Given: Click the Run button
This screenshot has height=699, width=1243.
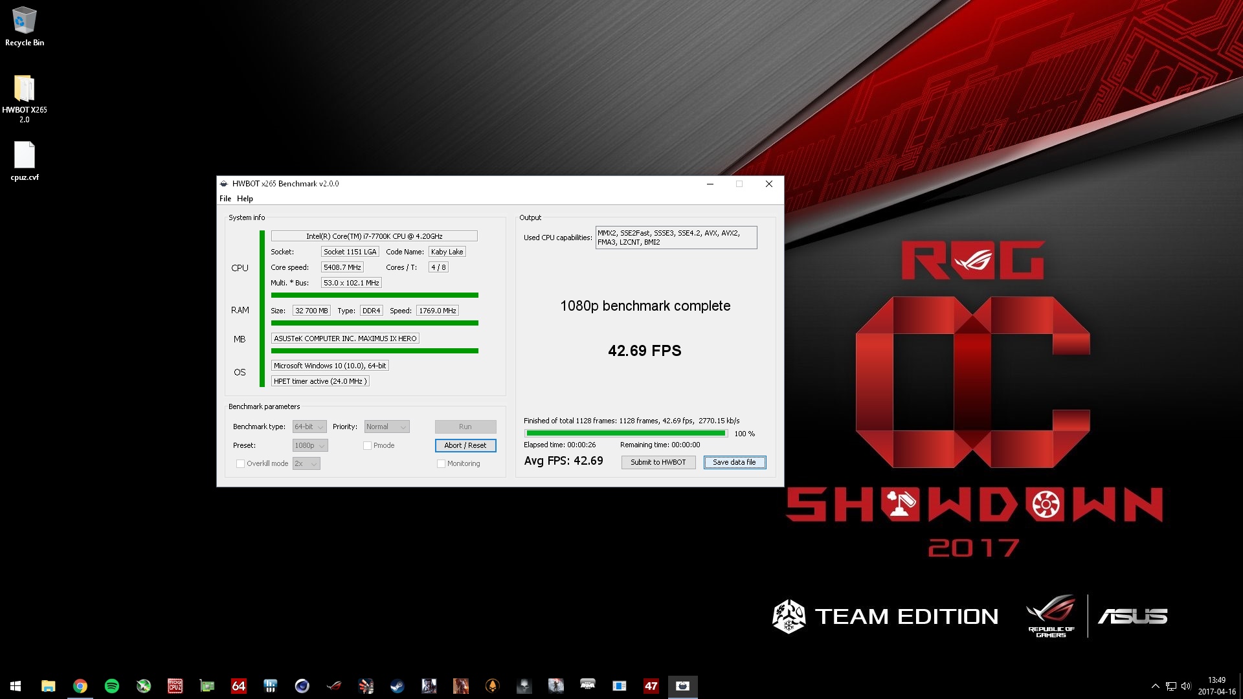Looking at the screenshot, I should [465, 427].
